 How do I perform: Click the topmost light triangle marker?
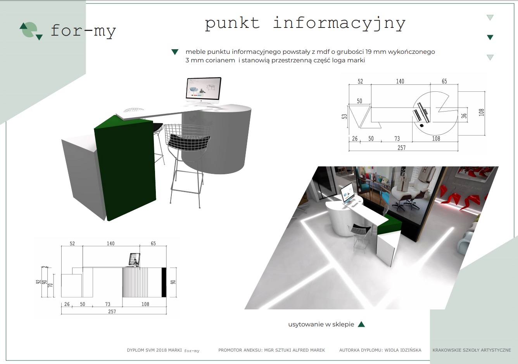(x=490, y=17)
